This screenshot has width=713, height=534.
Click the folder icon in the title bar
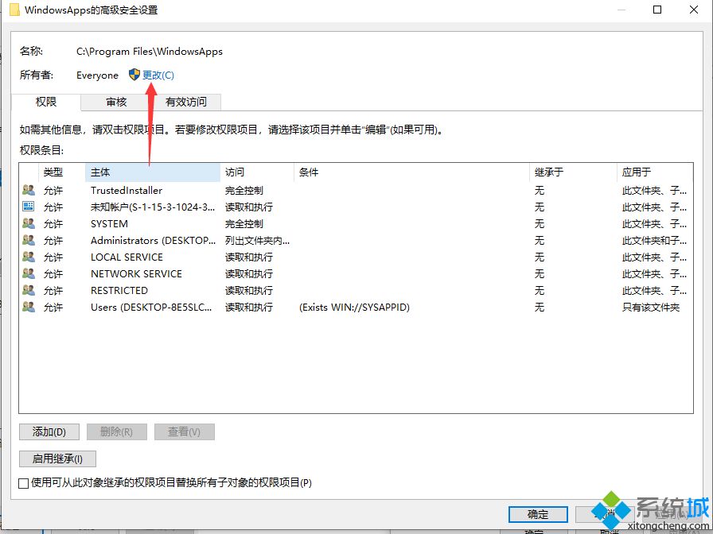tap(14, 10)
